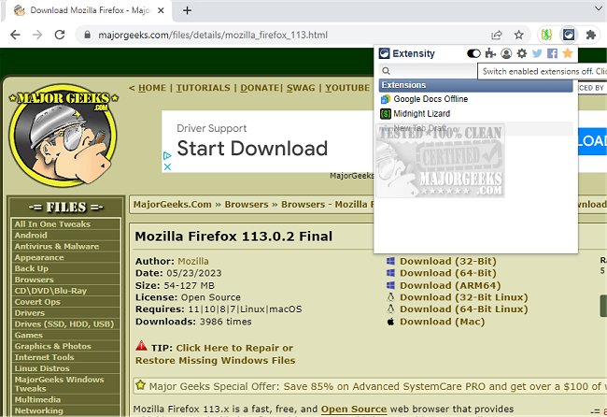Go forward in browser history
Screen dimensions: 607x417
[37, 35]
